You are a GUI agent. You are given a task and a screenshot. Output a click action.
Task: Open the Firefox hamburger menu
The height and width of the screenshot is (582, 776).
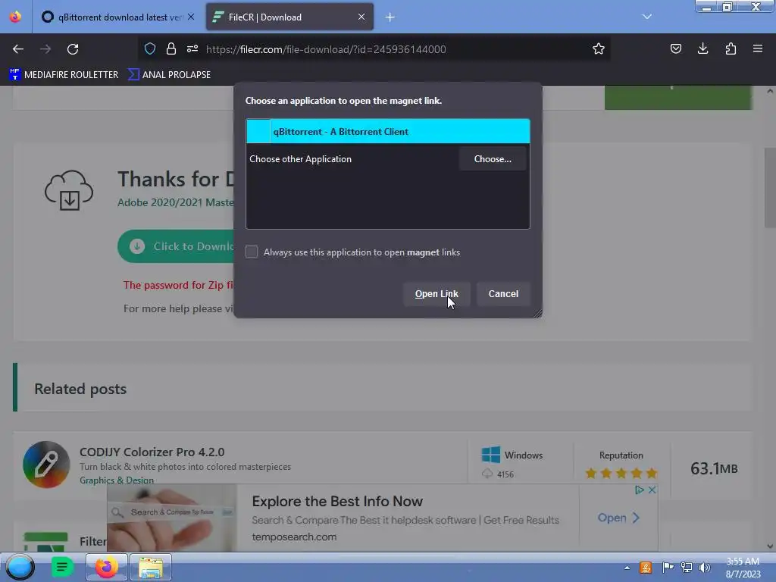pos(758,48)
